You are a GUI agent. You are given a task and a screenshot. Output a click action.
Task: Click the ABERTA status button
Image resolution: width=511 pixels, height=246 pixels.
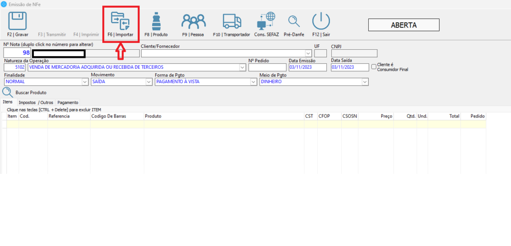coord(403,25)
